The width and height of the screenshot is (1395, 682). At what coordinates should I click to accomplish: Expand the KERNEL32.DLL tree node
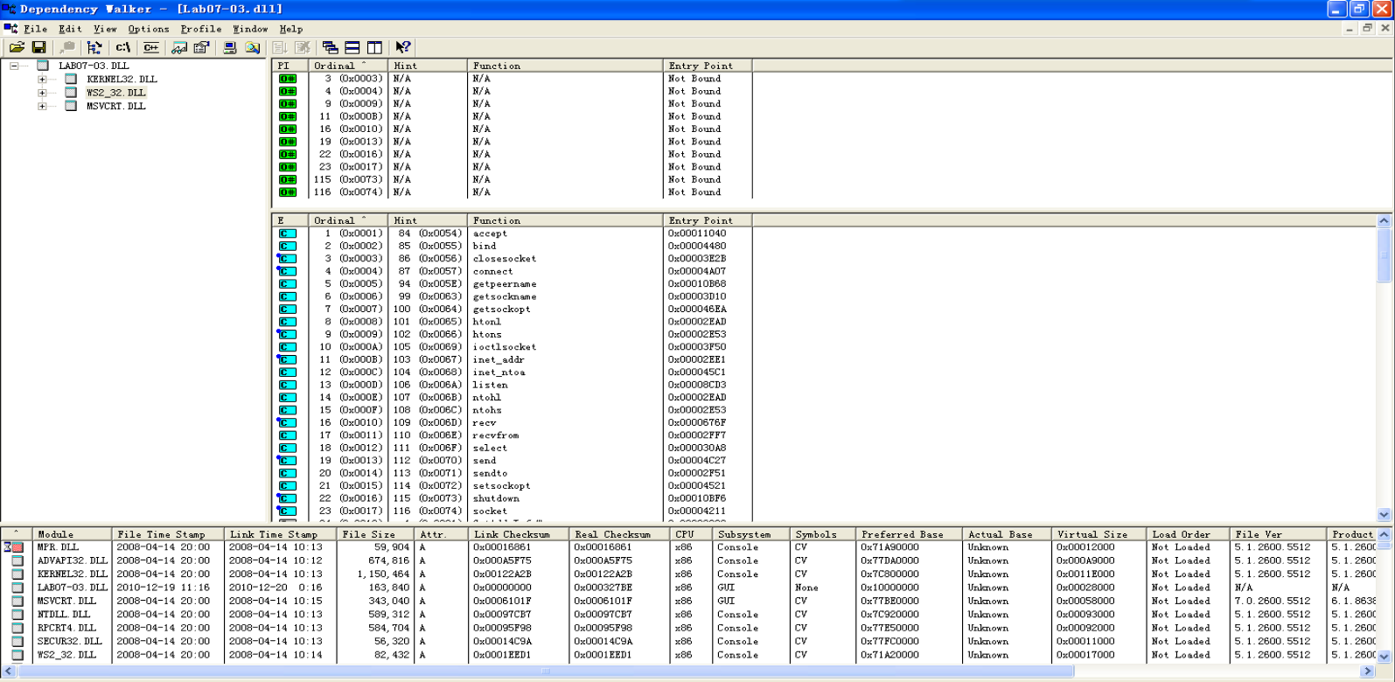(x=42, y=79)
